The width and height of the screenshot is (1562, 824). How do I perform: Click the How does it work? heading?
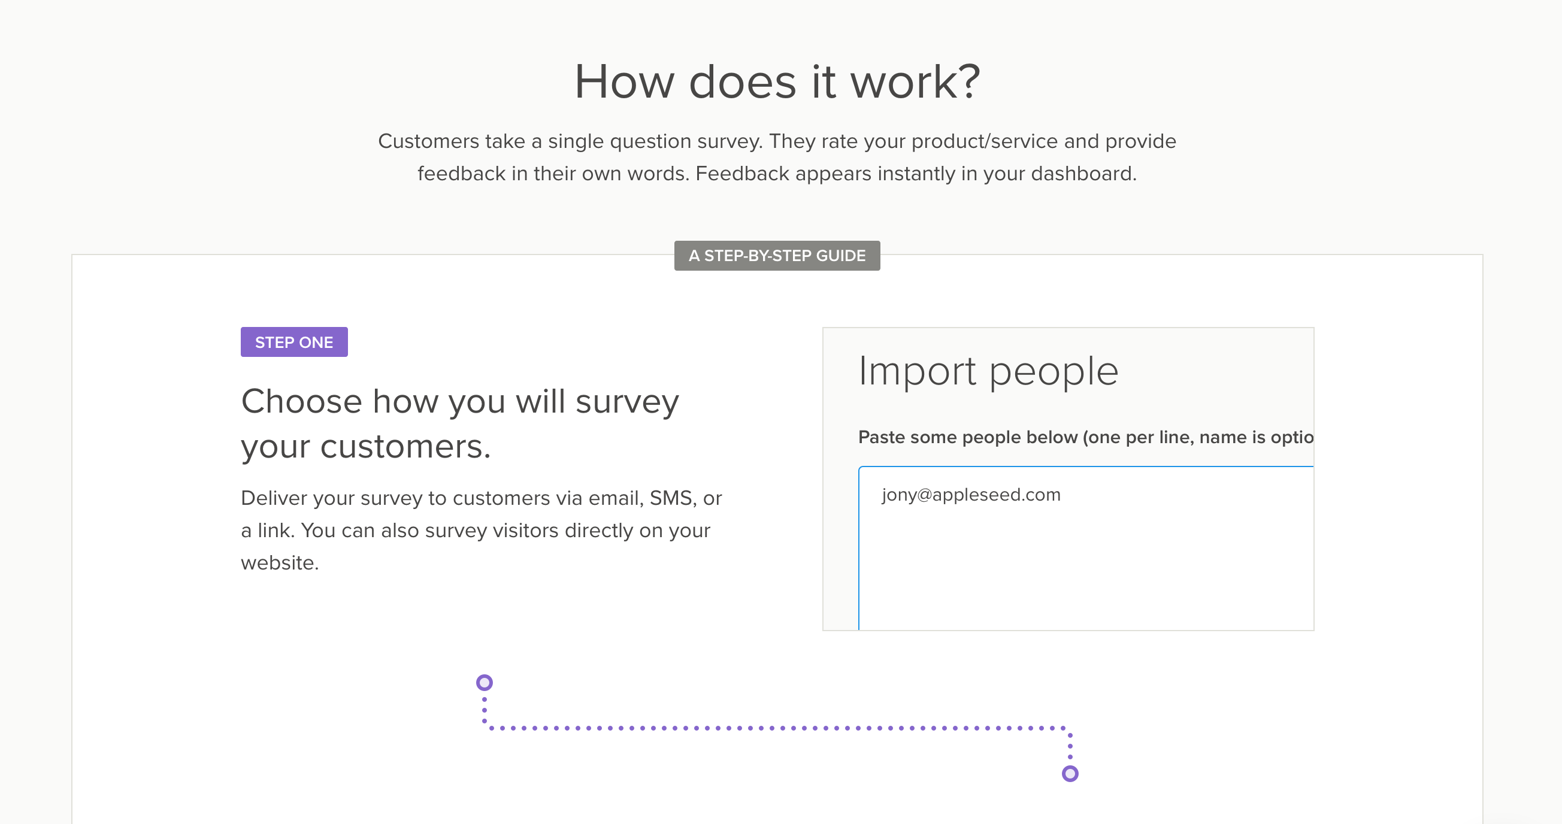pos(777,81)
